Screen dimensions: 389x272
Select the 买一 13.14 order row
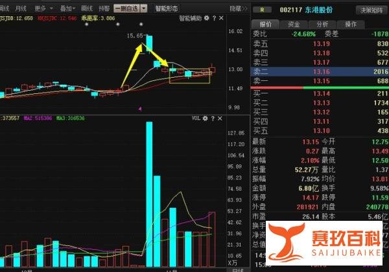coord(320,93)
